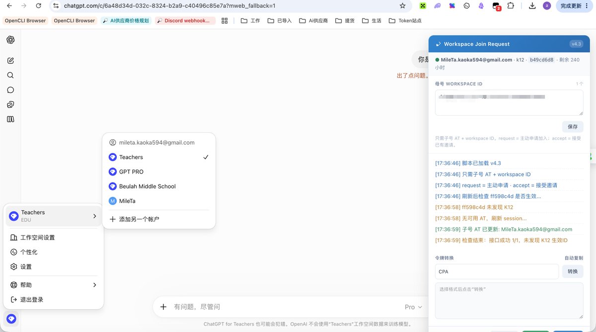Image resolution: width=596 pixels, height=332 pixels.
Task: Select the Teachers workspace
Action: (159, 157)
